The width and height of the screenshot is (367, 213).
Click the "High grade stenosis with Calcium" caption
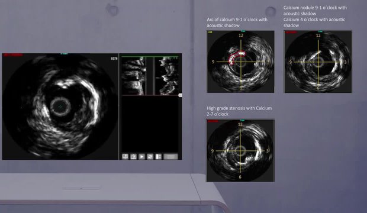coord(239,108)
